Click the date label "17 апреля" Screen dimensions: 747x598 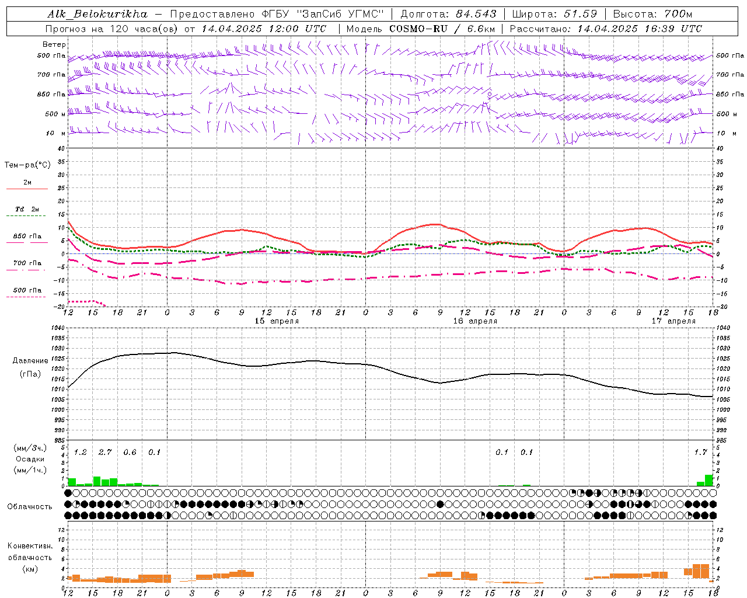673,321
